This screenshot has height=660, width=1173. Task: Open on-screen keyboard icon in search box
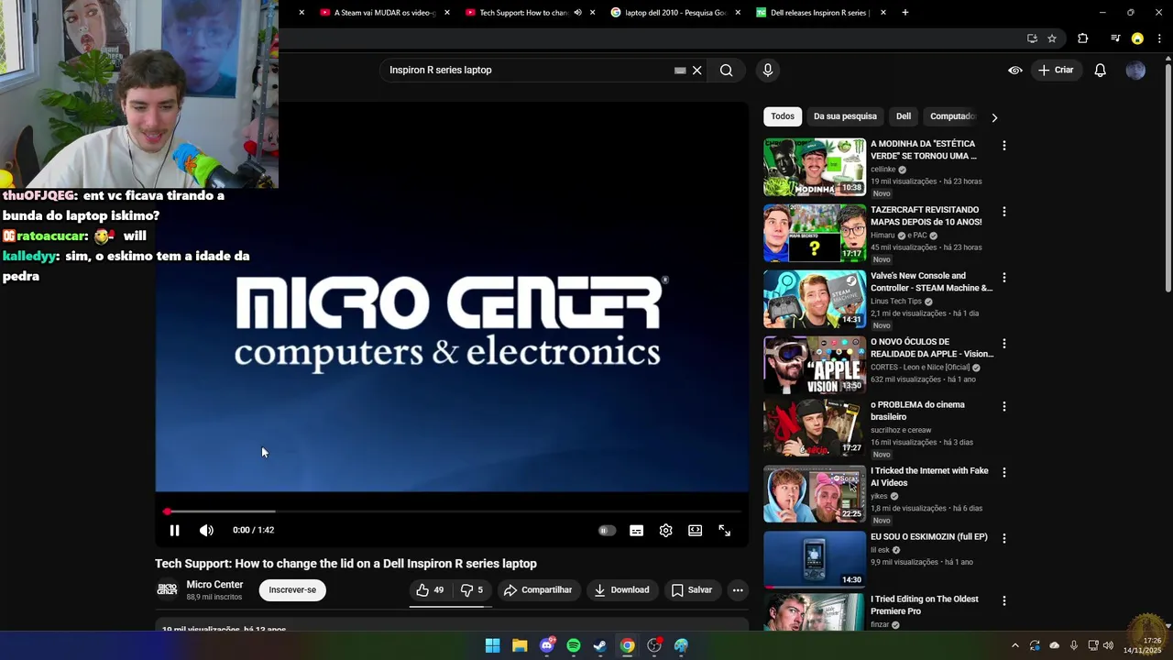(680, 70)
